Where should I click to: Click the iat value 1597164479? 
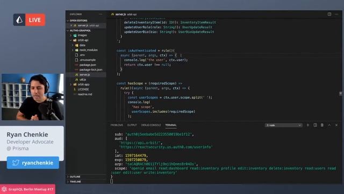click(x=135, y=156)
